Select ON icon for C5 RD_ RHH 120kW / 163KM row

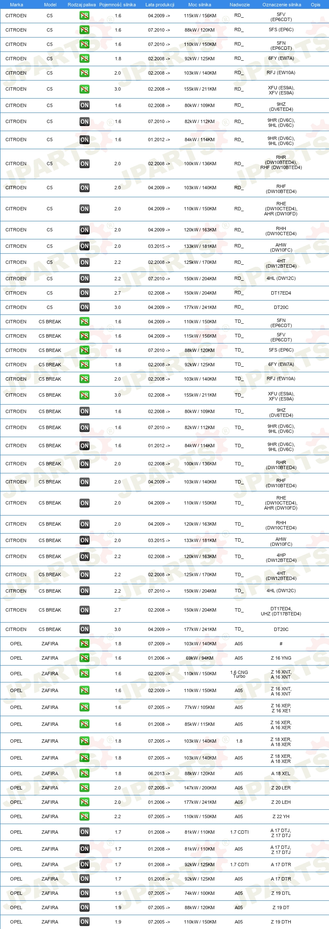coord(85,230)
